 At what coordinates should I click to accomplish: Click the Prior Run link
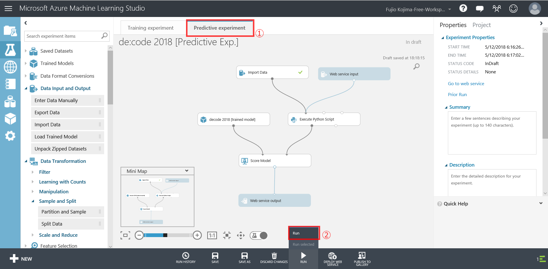(457, 94)
